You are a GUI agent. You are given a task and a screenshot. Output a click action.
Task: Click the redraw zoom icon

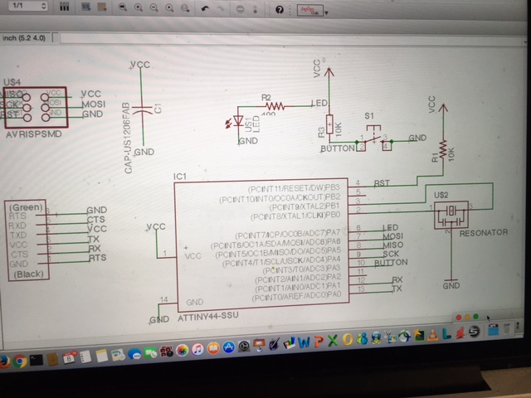click(169, 7)
